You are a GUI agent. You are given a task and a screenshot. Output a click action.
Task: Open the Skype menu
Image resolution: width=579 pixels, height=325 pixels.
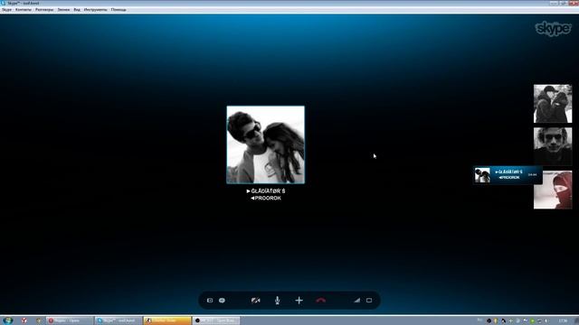pyautogui.click(x=6, y=10)
